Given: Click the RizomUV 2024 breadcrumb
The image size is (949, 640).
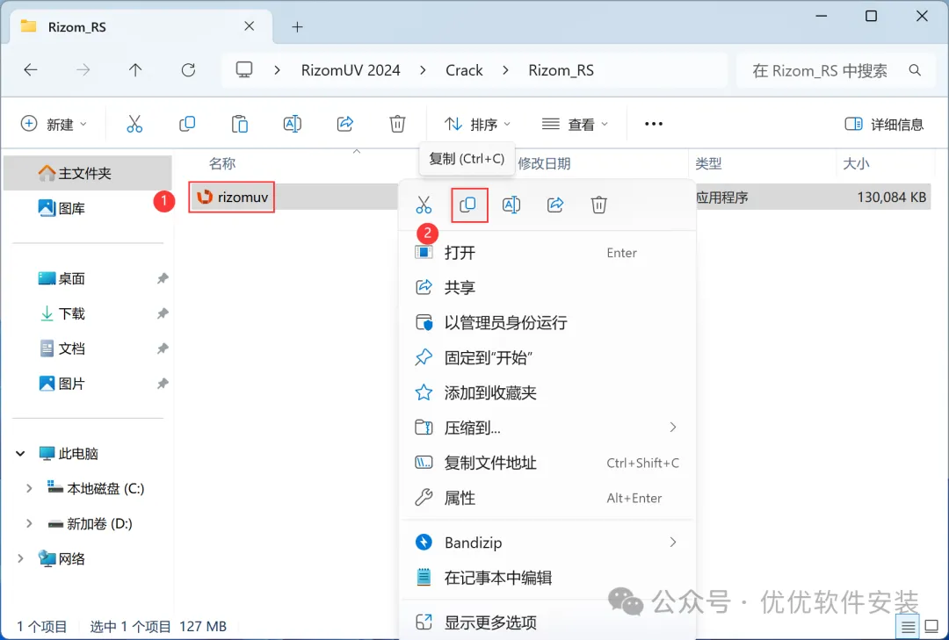Looking at the screenshot, I should pyautogui.click(x=351, y=70).
